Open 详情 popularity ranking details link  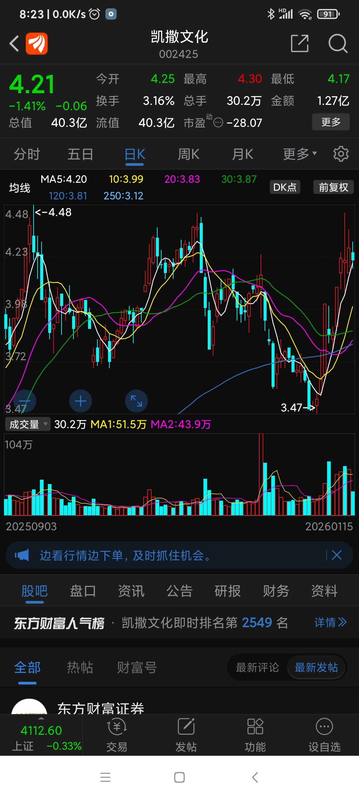(331, 622)
